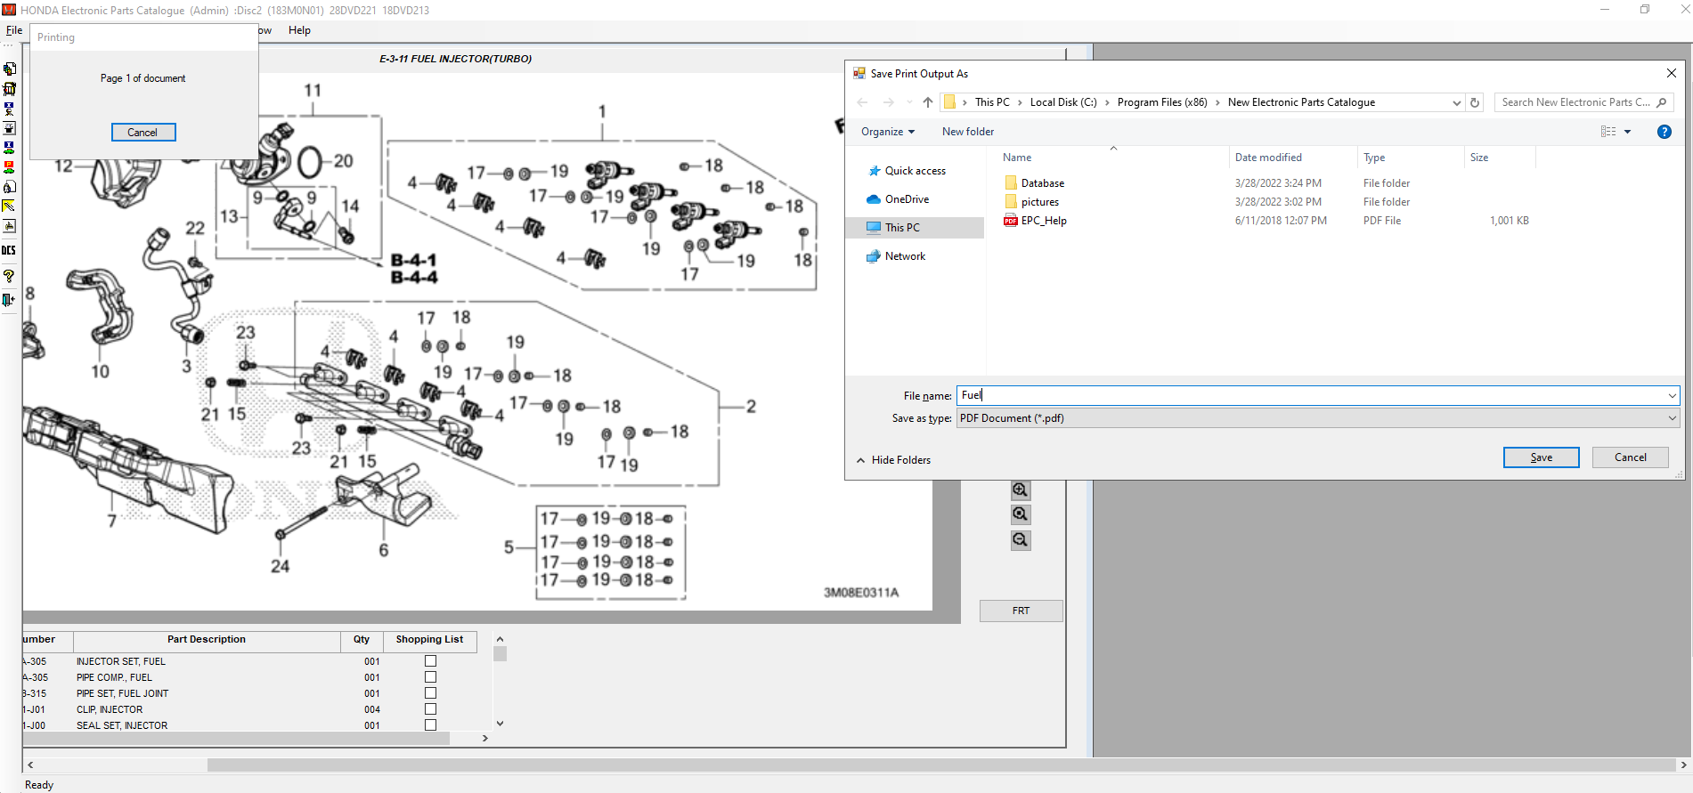Collapse folders with Hide Folders
The image size is (1693, 793).
coord(893,460)
